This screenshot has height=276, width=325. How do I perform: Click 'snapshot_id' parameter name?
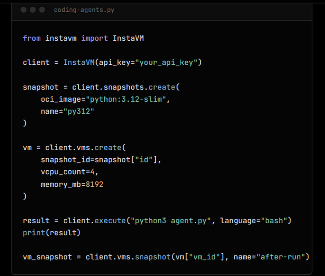[x=65, y=160]
